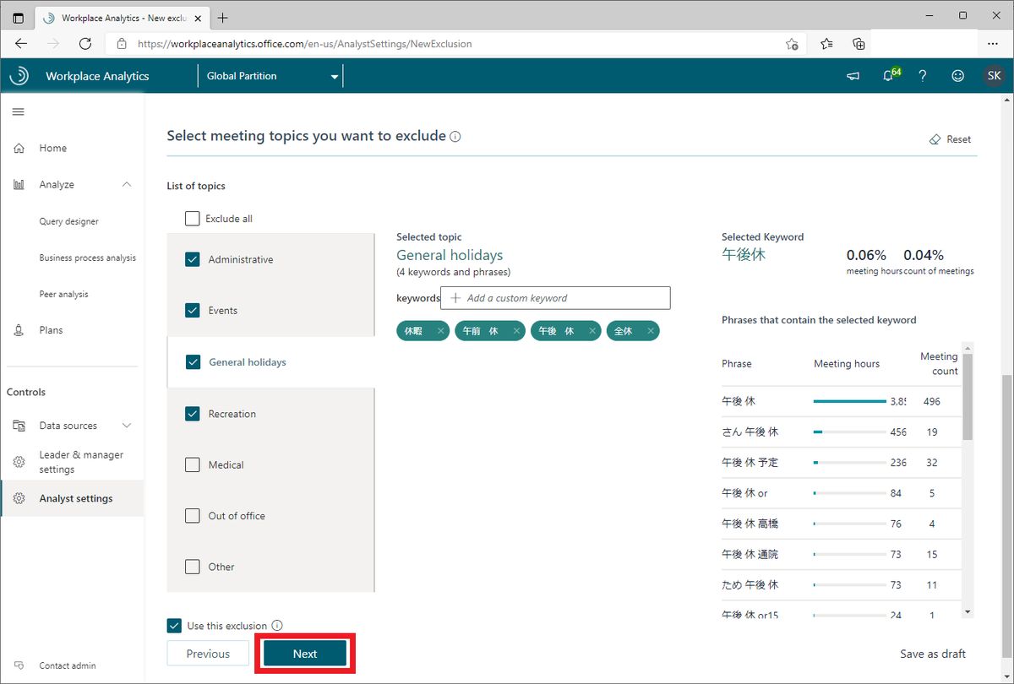Screen dimensions: 1014x684
Task: Uncheck the Administrative topic checkbox
Action: pos(193,259)
